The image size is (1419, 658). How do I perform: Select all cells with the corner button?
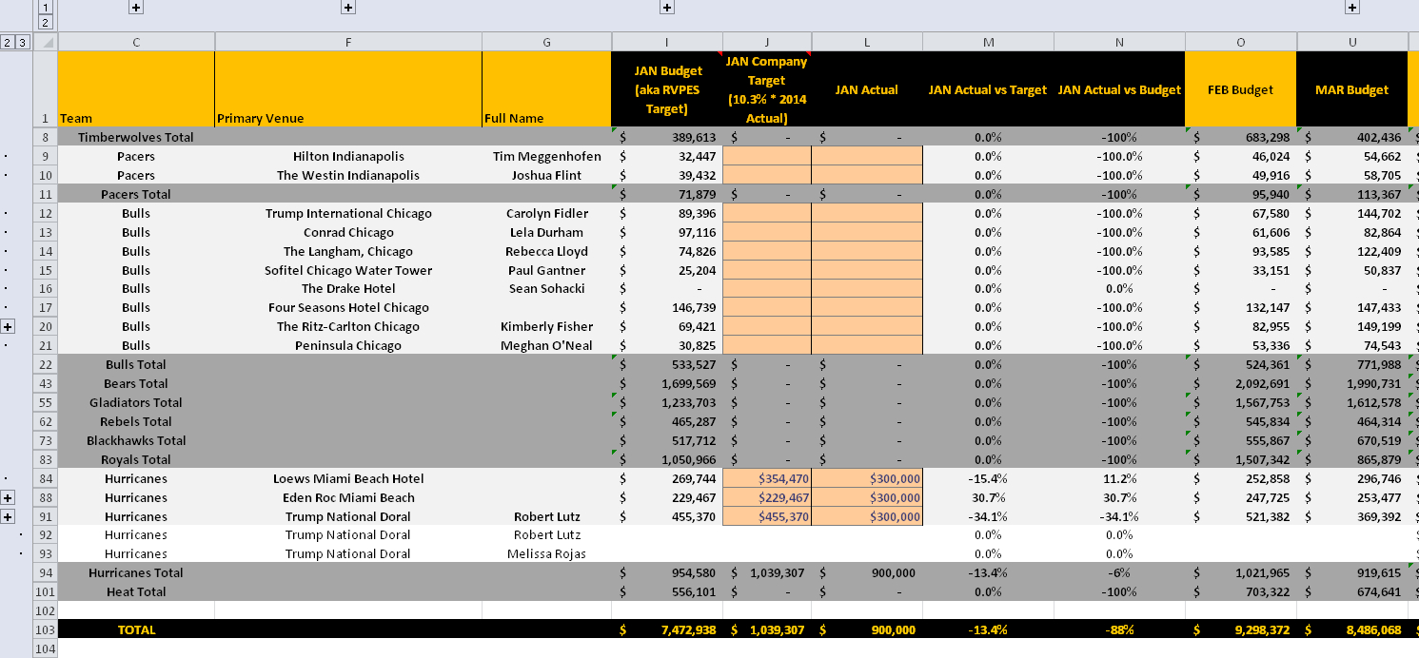[45, 42]
